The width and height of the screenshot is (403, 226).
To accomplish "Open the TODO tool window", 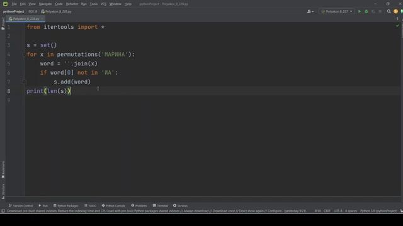I will [x=90, y=206].
